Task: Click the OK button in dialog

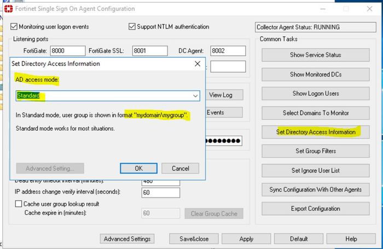Action: [x=138, y=169]
